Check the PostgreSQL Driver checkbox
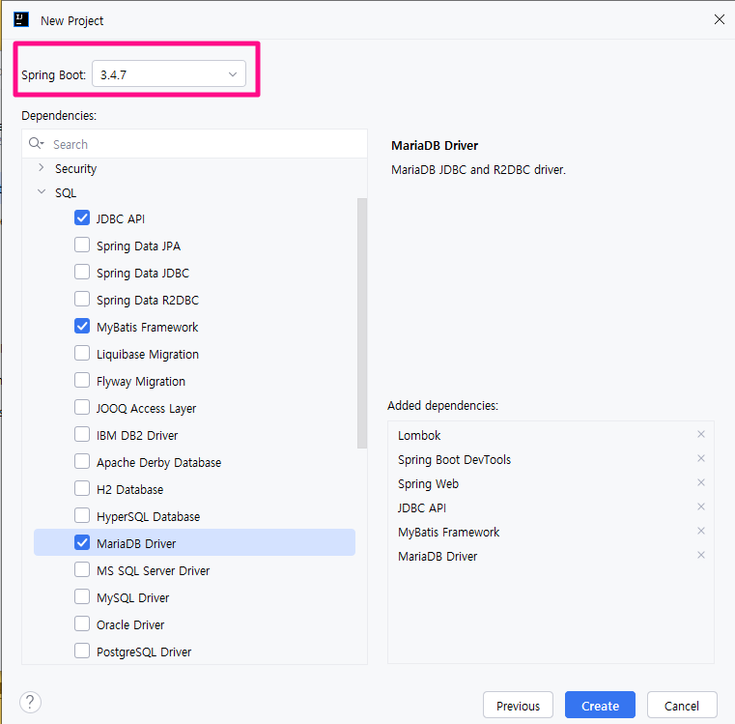 click(82, 651)
